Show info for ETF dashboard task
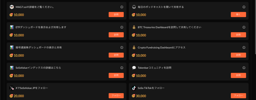 tap(122, 27)
